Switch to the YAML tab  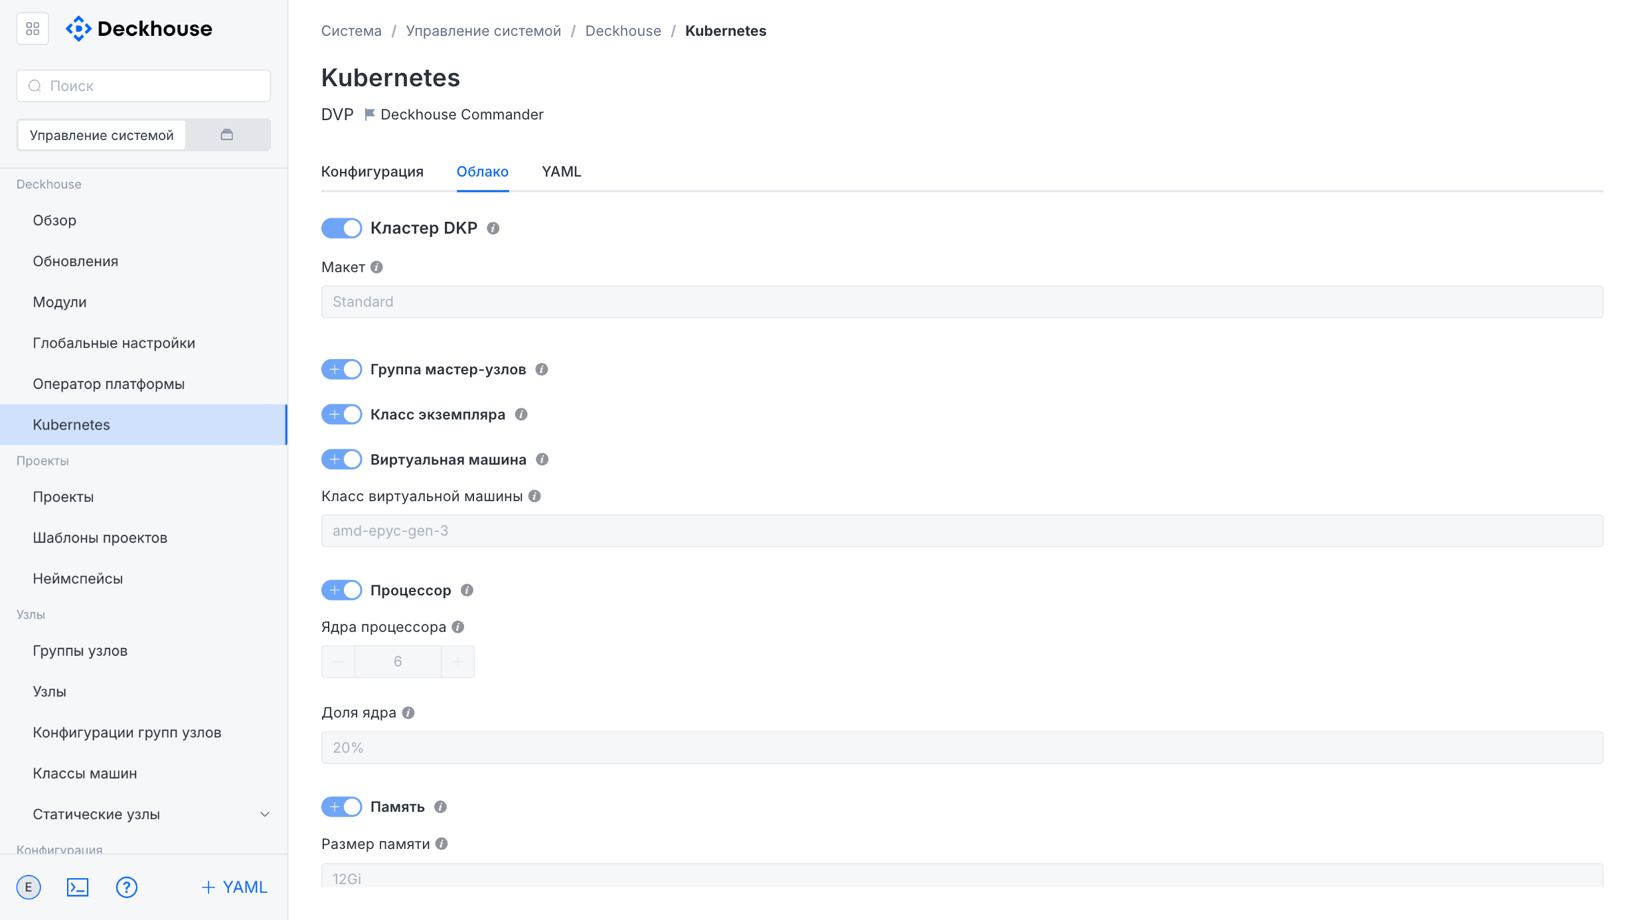coord(562,172)
